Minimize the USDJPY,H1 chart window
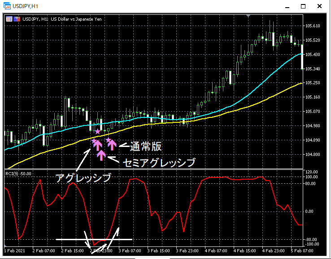 point(287,7)
